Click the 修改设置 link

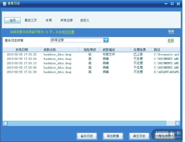click(x=68, y=32)
